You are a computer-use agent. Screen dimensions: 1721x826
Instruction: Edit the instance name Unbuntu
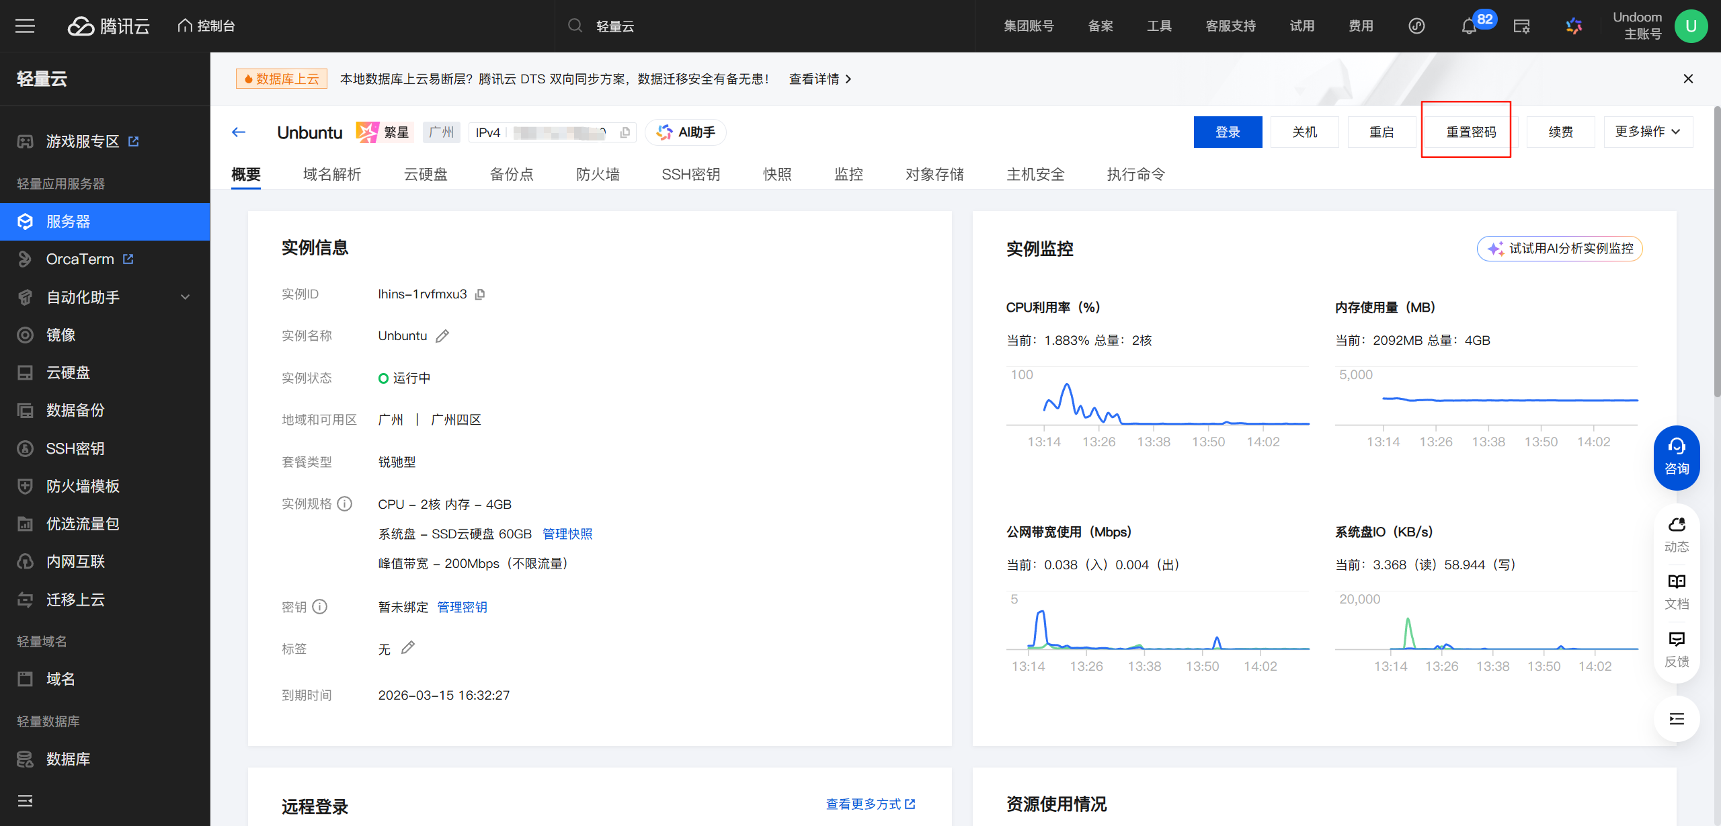tap(442, 336)
